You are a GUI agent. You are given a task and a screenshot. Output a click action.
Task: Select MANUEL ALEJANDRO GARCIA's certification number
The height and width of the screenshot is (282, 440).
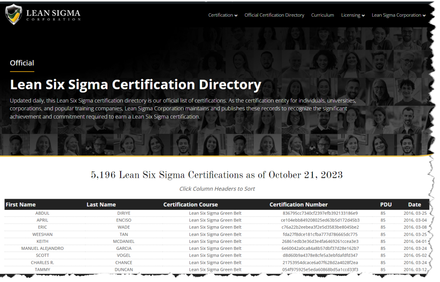click(299, 248)
